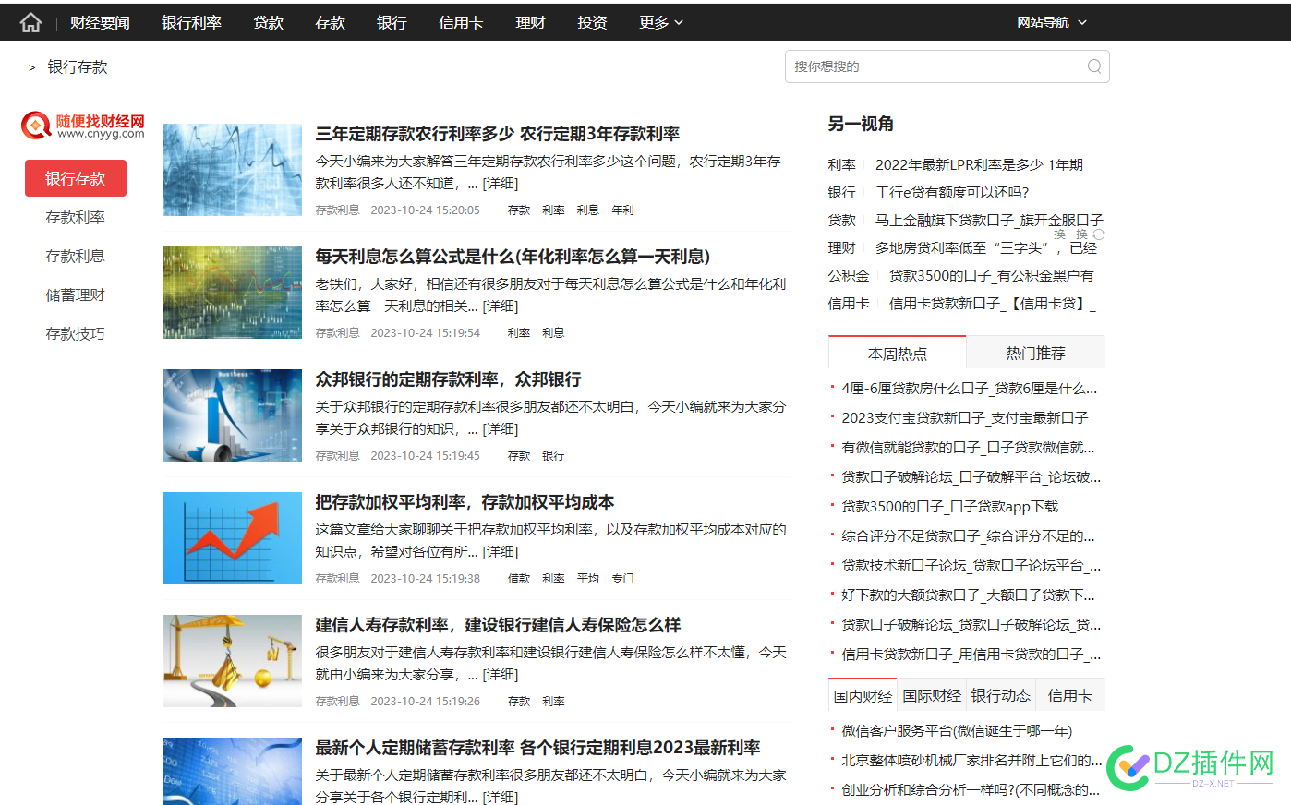Click the 专门 tag under 存款加权平均 article
Viewport: 1291px width, 805px height.
[x=622, y=579]
